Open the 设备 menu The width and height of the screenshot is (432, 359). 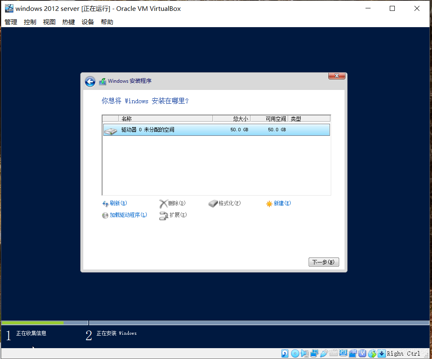click(x=88, y=22)
